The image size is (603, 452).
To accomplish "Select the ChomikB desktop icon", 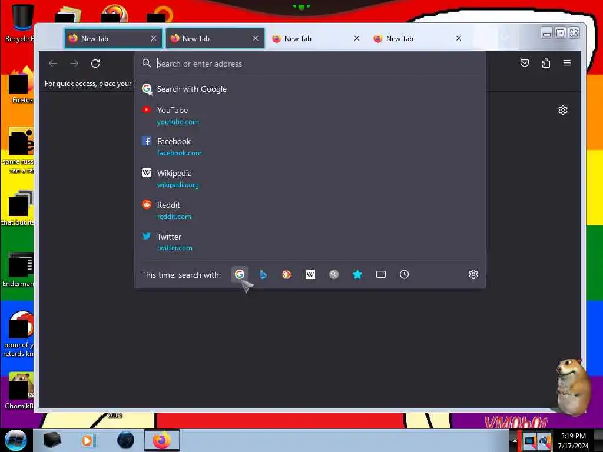I will tap(18, 391).
